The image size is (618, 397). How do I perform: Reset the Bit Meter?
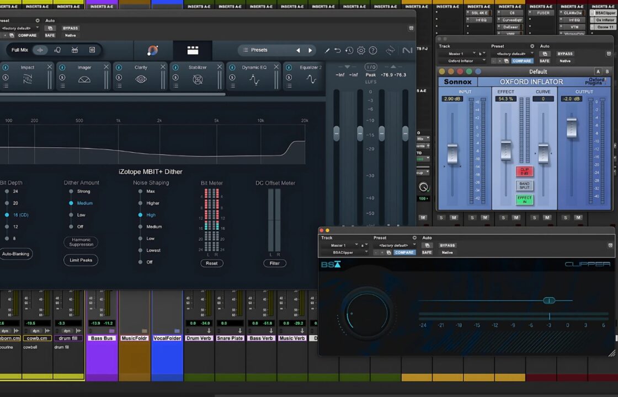(212, 264)
